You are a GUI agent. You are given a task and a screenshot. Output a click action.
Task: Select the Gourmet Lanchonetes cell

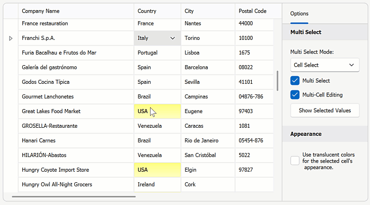coord(76,96)
